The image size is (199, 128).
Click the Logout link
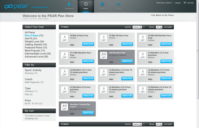(x=177, y=3)
